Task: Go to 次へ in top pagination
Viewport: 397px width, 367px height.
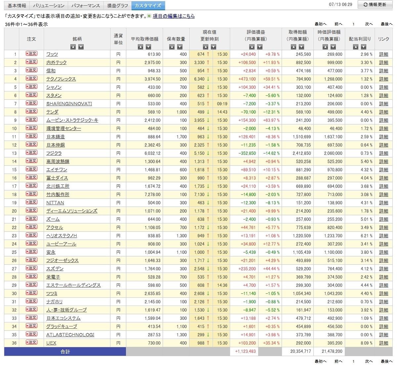Action: tap(369, 24)
